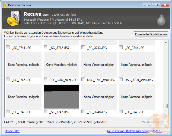Tick the _SC_3747.JPG checkbox
This screenshot has width=172, height=136.
45,112
